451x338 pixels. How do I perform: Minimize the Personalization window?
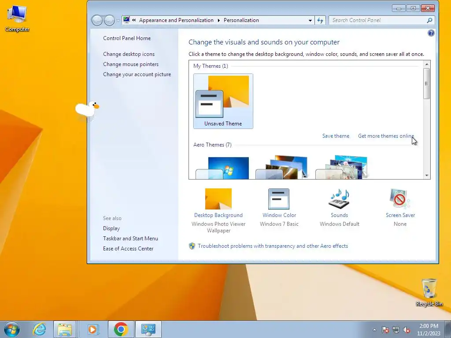pos(399,8)
